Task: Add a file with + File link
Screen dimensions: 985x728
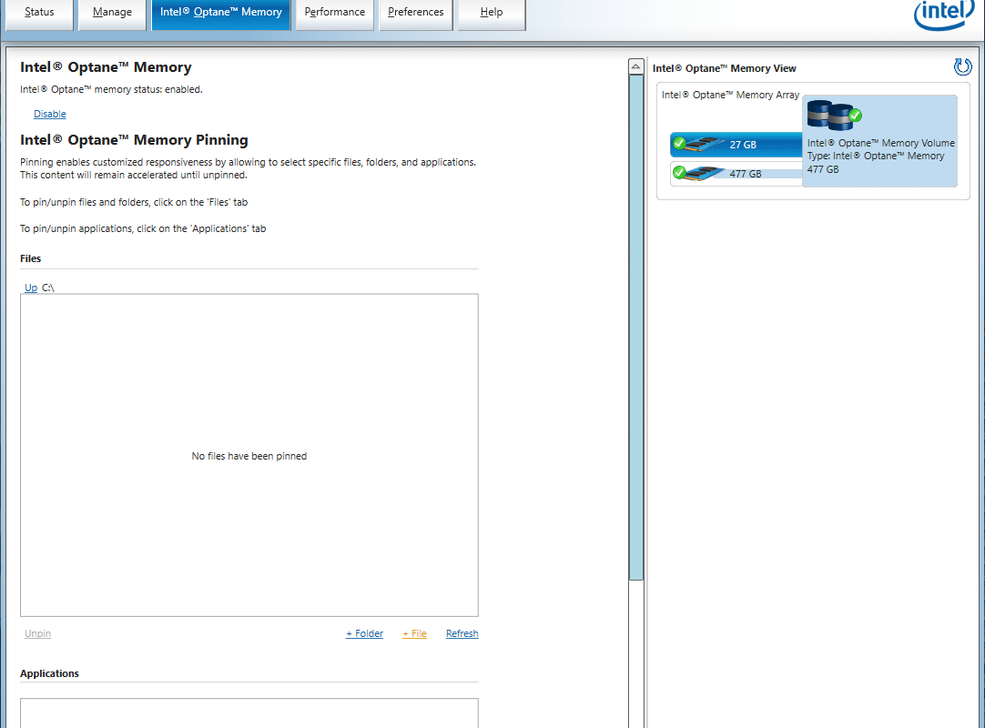Action: coord(414,633)
